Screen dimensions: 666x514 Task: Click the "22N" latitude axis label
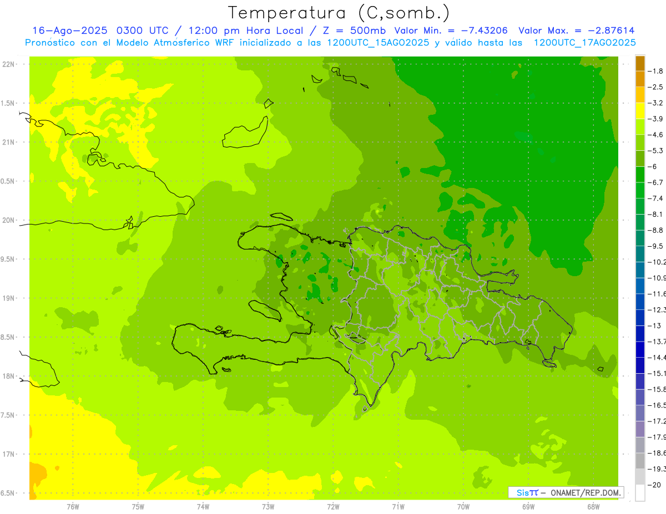[x=8, y=64]
